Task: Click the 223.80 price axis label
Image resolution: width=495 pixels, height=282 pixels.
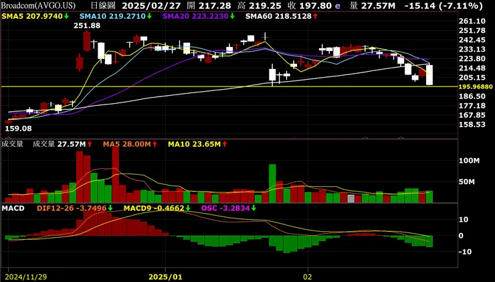Action: click(472, 58)
